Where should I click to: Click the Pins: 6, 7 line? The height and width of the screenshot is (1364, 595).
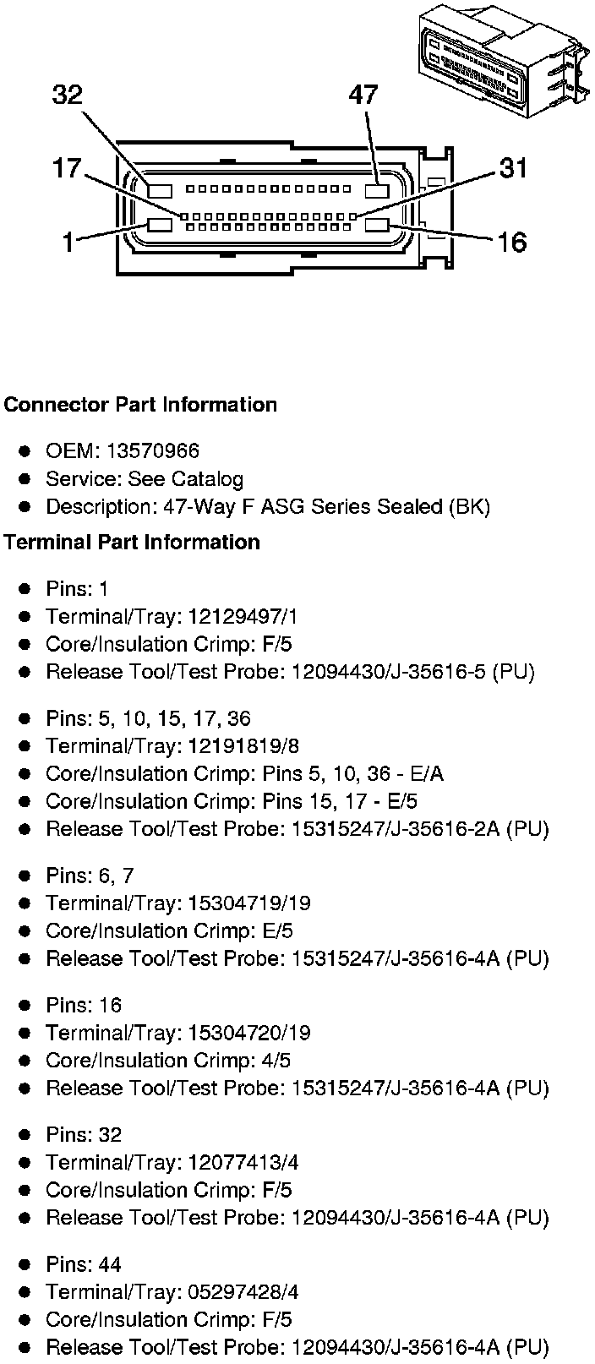coord(90,876)
